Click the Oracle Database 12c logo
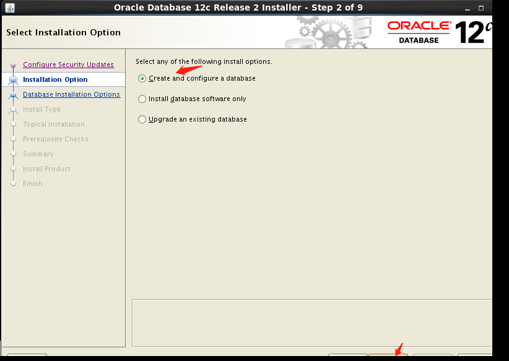The image size is (509, 361). pos(440,32)
